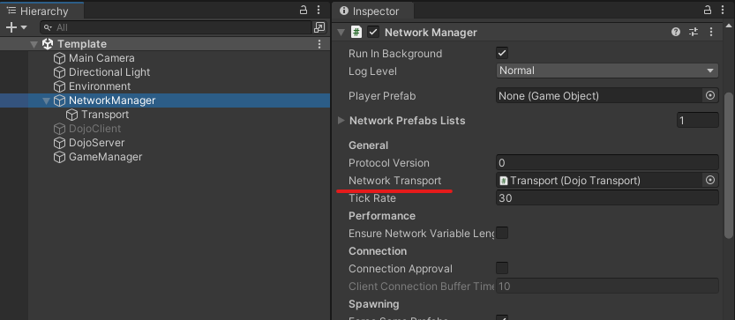Image resolution: width=735 pixels, height=320 pixels.
Task: Select the disabled DojoClient object
Action: point(94,129)
